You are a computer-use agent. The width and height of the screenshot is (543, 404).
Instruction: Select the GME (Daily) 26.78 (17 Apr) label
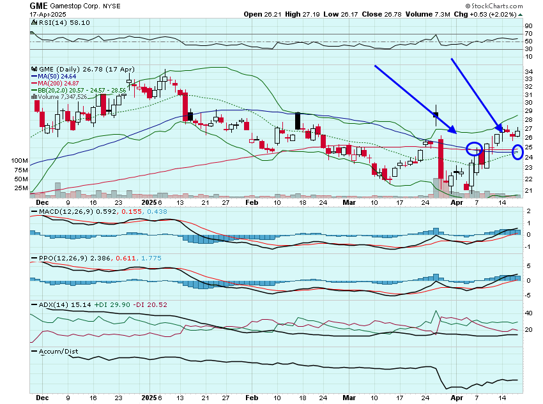[x=87, y=69]
